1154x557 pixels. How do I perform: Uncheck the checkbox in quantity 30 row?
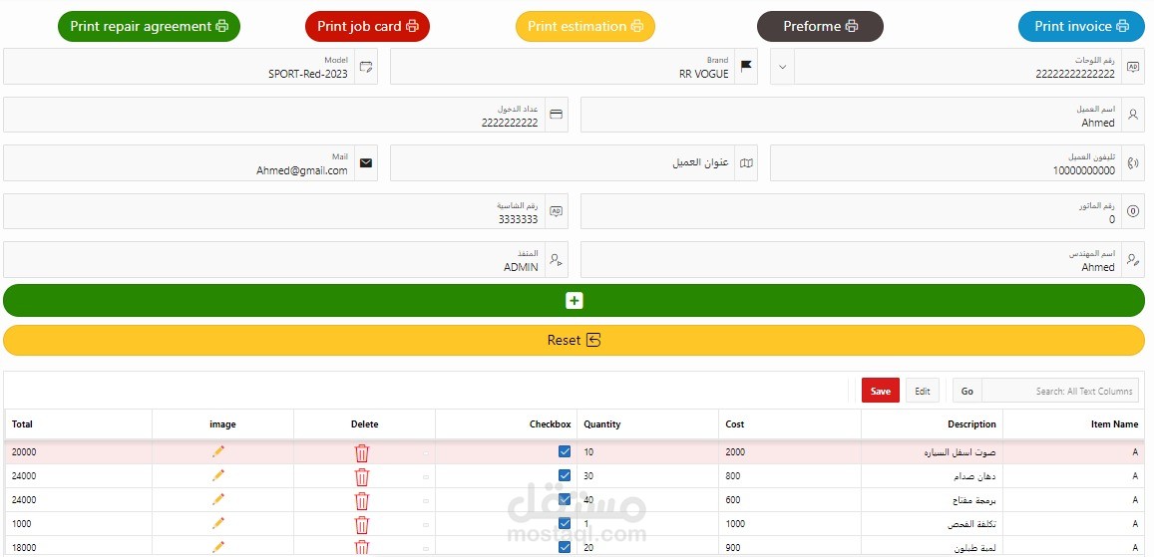tap(565, 475)
